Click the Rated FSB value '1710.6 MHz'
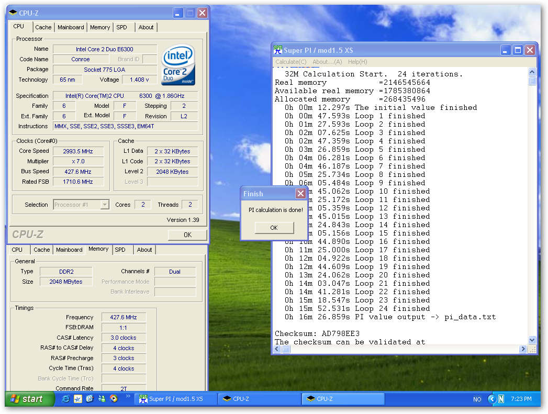 tap(78, 182)
